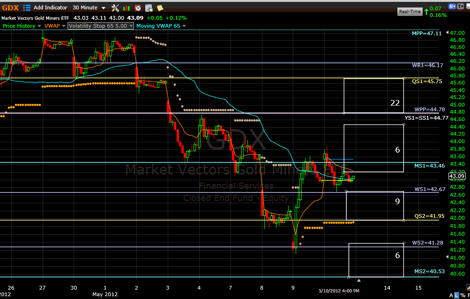
Task: Switch price scale to % mode
Action: tap(463, 295)
